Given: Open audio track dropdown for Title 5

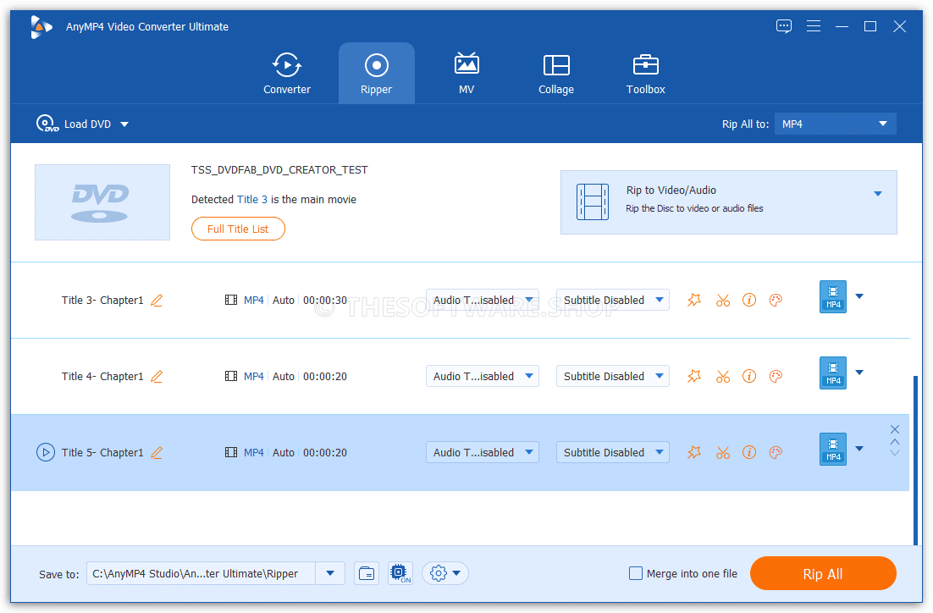Looking at the screenshot, I should (x=483, y=452).
